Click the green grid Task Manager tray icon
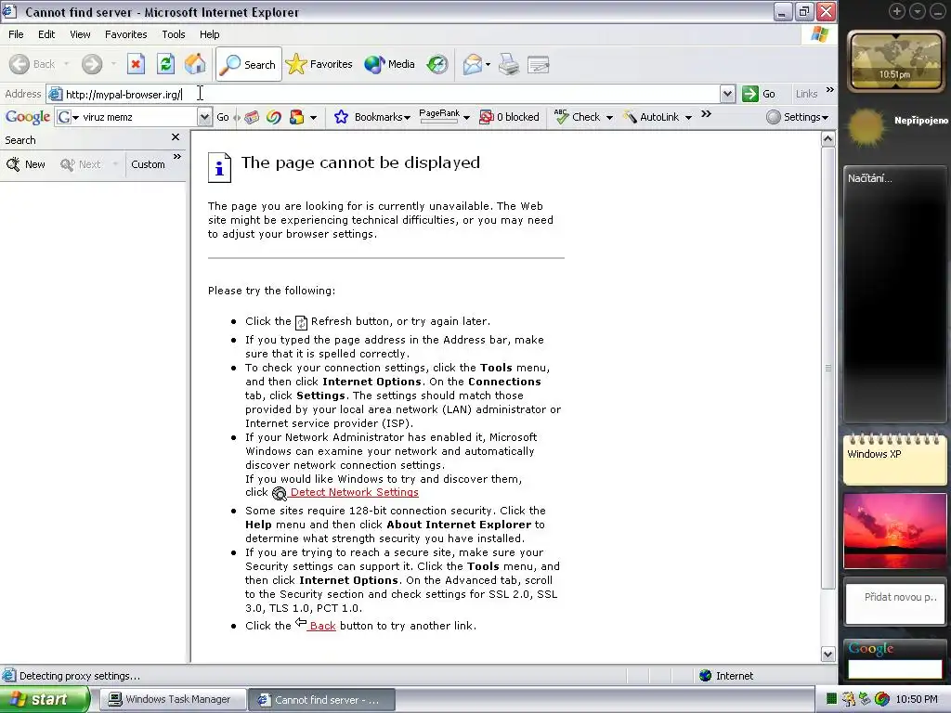Viewport: 951px width, 713px height. tap(832, 699)
